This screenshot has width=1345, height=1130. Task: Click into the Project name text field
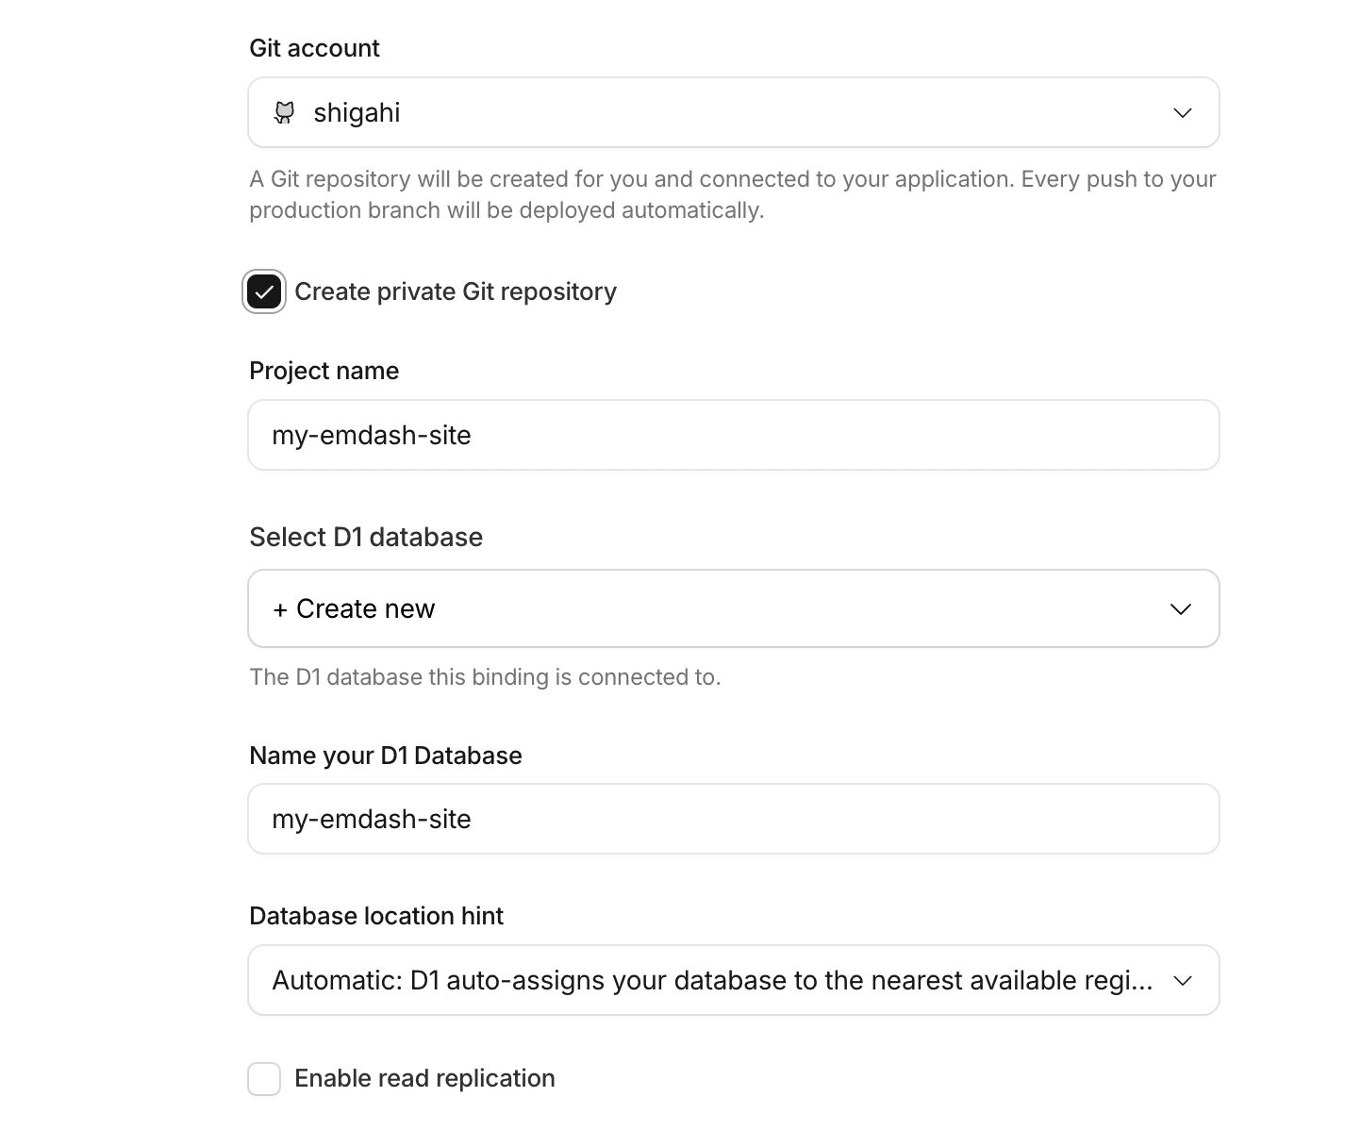point(733,435)
